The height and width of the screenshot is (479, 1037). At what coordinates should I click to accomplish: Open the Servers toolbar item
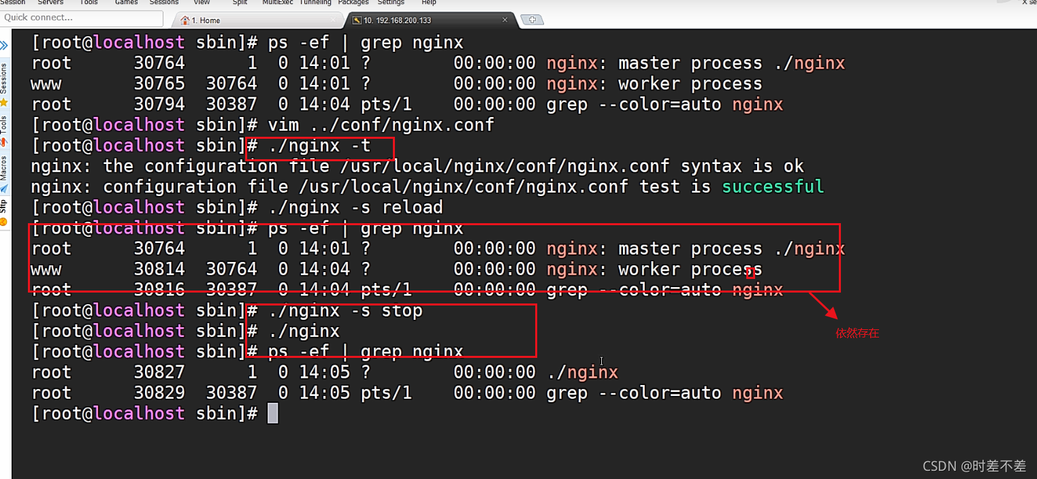[51, 3]
